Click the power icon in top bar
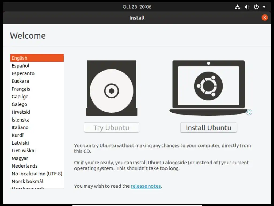Screen dimensions: 274x206 pyautogui.click(x=256, y=7)
